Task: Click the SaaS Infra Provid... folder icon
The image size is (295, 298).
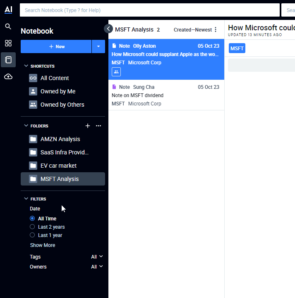Action: pos(33,152)
